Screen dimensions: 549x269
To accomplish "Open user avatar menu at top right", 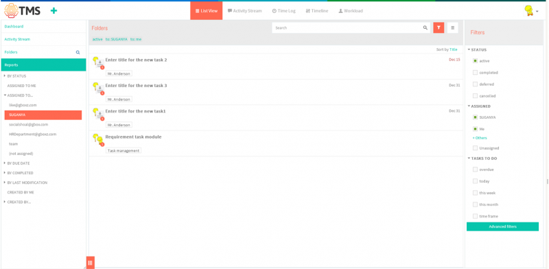I will pos(530,11).
